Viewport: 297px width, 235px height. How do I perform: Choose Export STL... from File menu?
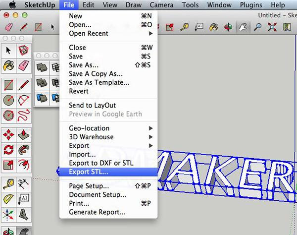pos(108,172)
